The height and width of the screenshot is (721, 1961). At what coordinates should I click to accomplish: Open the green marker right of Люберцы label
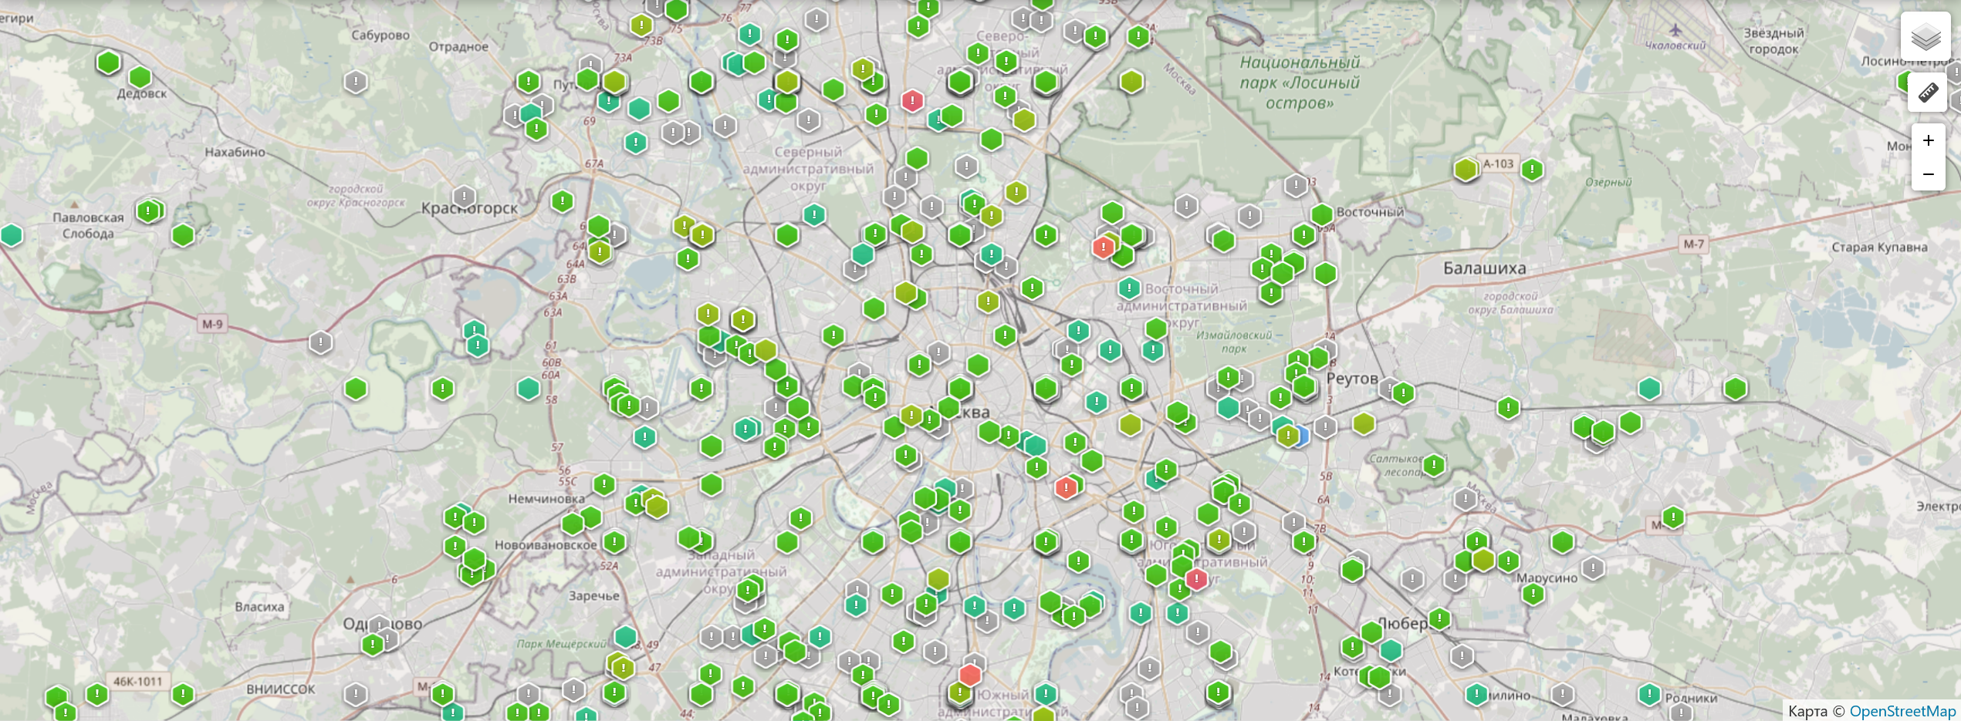pos(1439,618)
